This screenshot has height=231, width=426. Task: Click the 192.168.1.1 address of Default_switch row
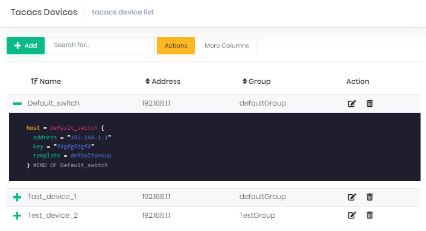(156, 103)
